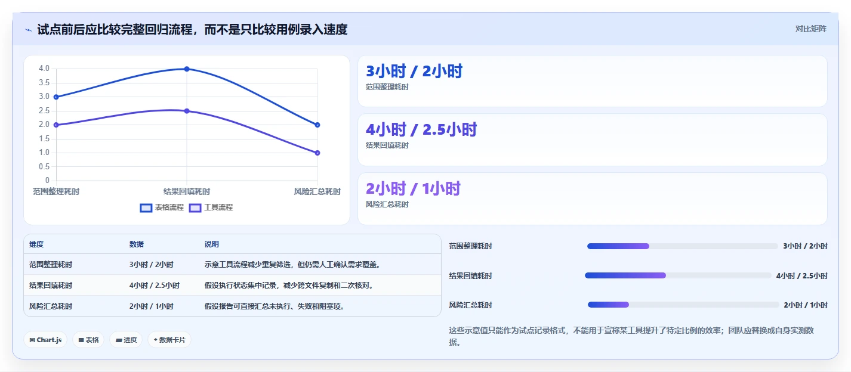Click the 风险汇总耗时 progress bar
Image resolution: width=851 pixels, height=372 pixels.
click(x=683, y=305)
